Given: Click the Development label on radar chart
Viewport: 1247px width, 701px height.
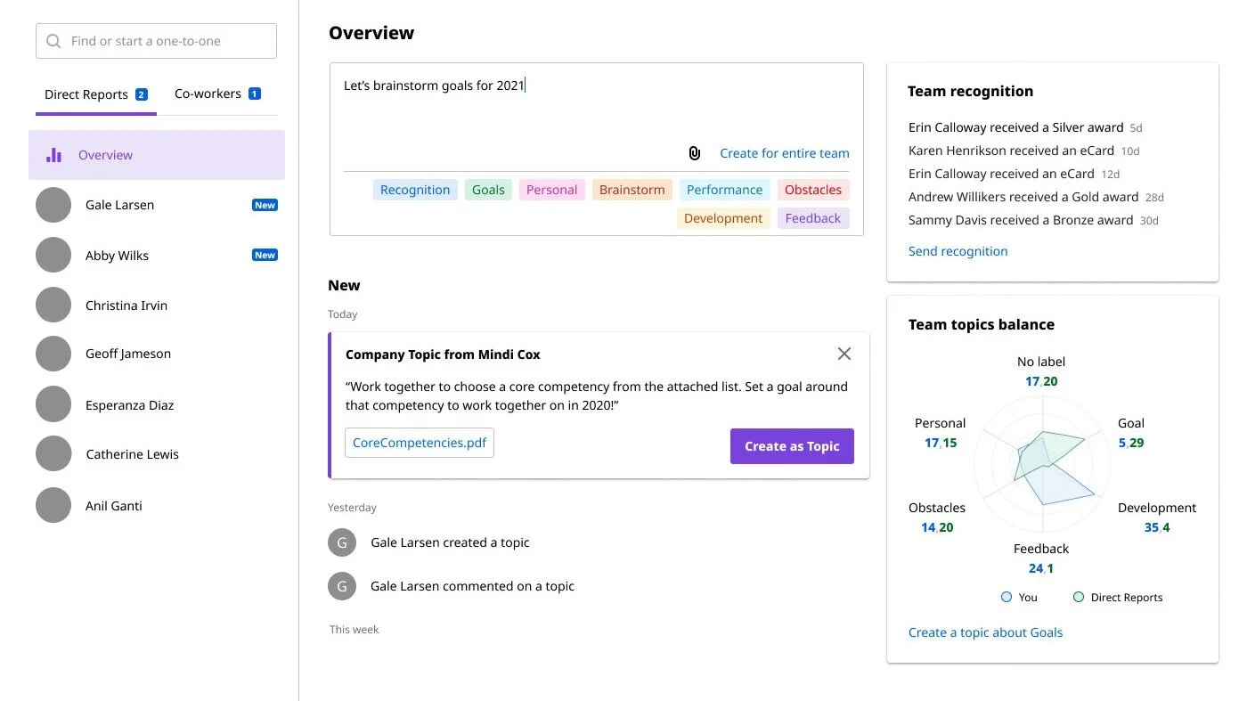Looking at the screenshot, I should (x=1157, y=508).
